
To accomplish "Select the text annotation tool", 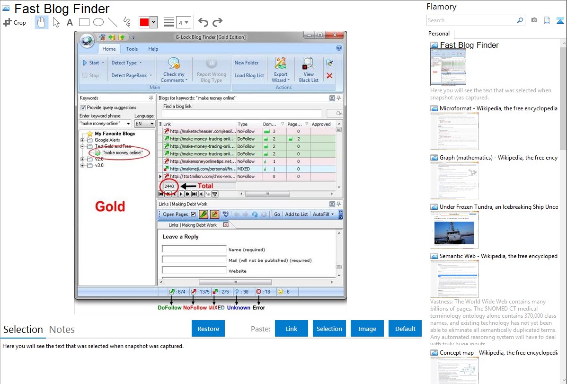I will coord(70,22).
